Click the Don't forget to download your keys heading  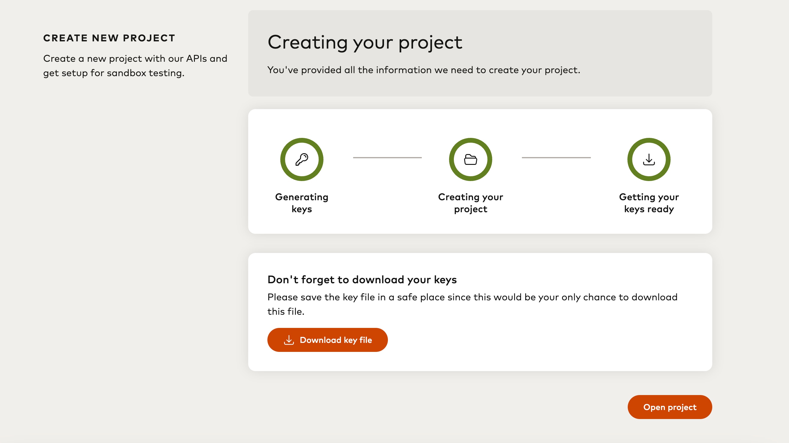coord(362,280)
